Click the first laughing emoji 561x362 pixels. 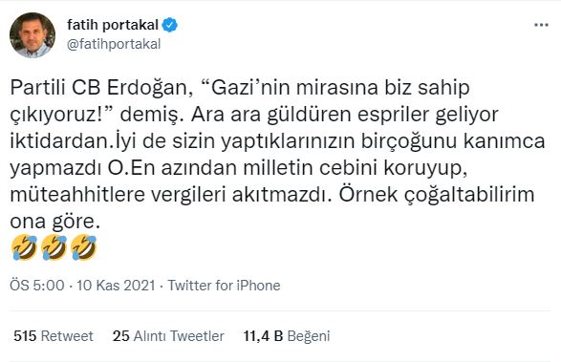point(24,247)
